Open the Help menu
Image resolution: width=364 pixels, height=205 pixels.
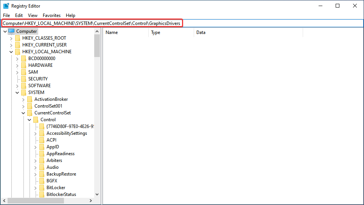tap(71, 15)
